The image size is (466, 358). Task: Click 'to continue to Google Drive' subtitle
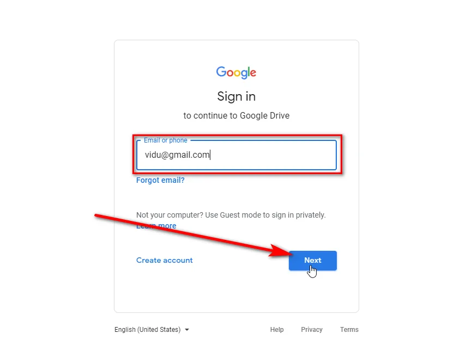pos(236,116)
